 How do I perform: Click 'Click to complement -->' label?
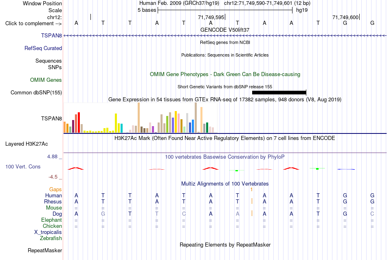[33, 24]
